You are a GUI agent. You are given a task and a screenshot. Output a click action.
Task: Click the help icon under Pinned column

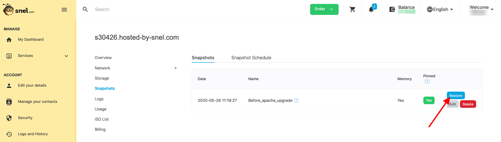[x=427, y=81]
